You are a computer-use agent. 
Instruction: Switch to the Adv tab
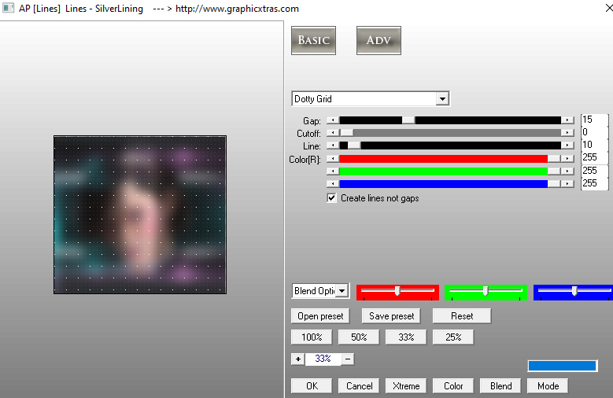coord(379,40)
